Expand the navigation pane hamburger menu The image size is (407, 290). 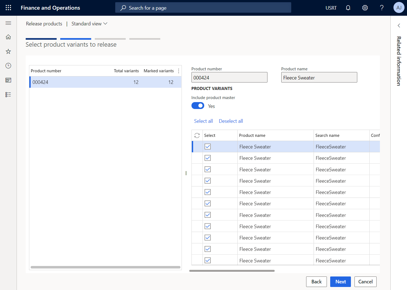8,23
